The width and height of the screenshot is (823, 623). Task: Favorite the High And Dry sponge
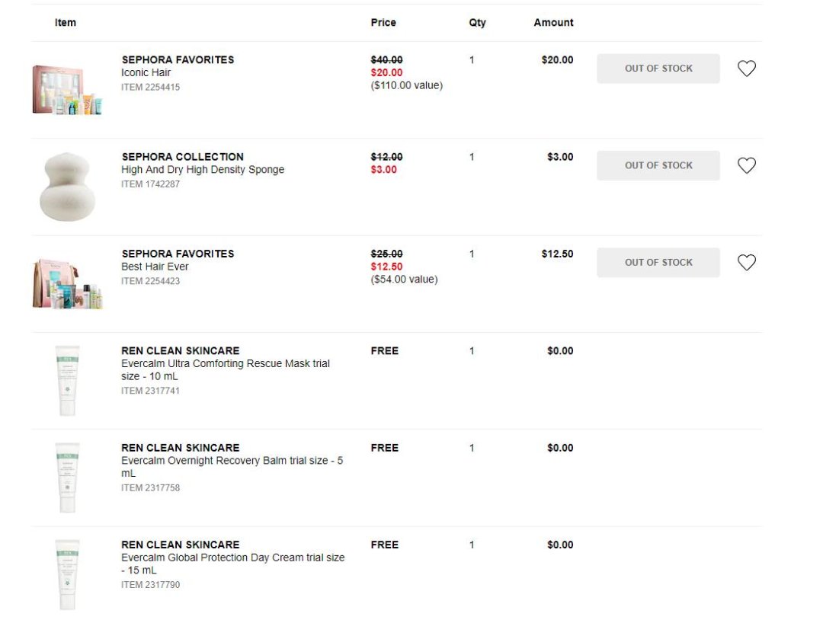(746, 165)
